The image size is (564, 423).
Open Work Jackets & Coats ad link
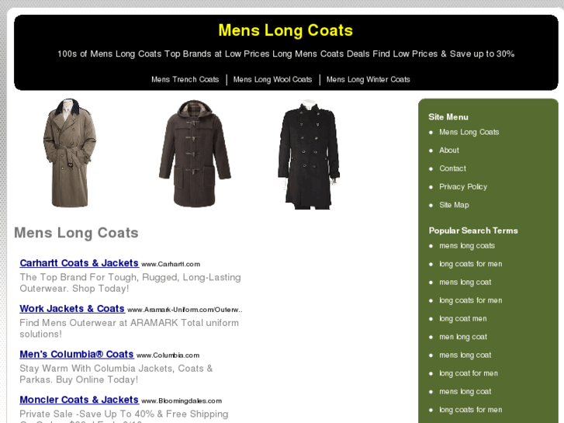click(72, 309)
